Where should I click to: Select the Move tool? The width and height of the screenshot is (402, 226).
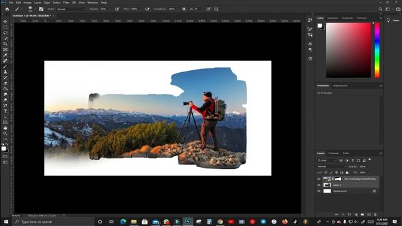tap(5, 21)
